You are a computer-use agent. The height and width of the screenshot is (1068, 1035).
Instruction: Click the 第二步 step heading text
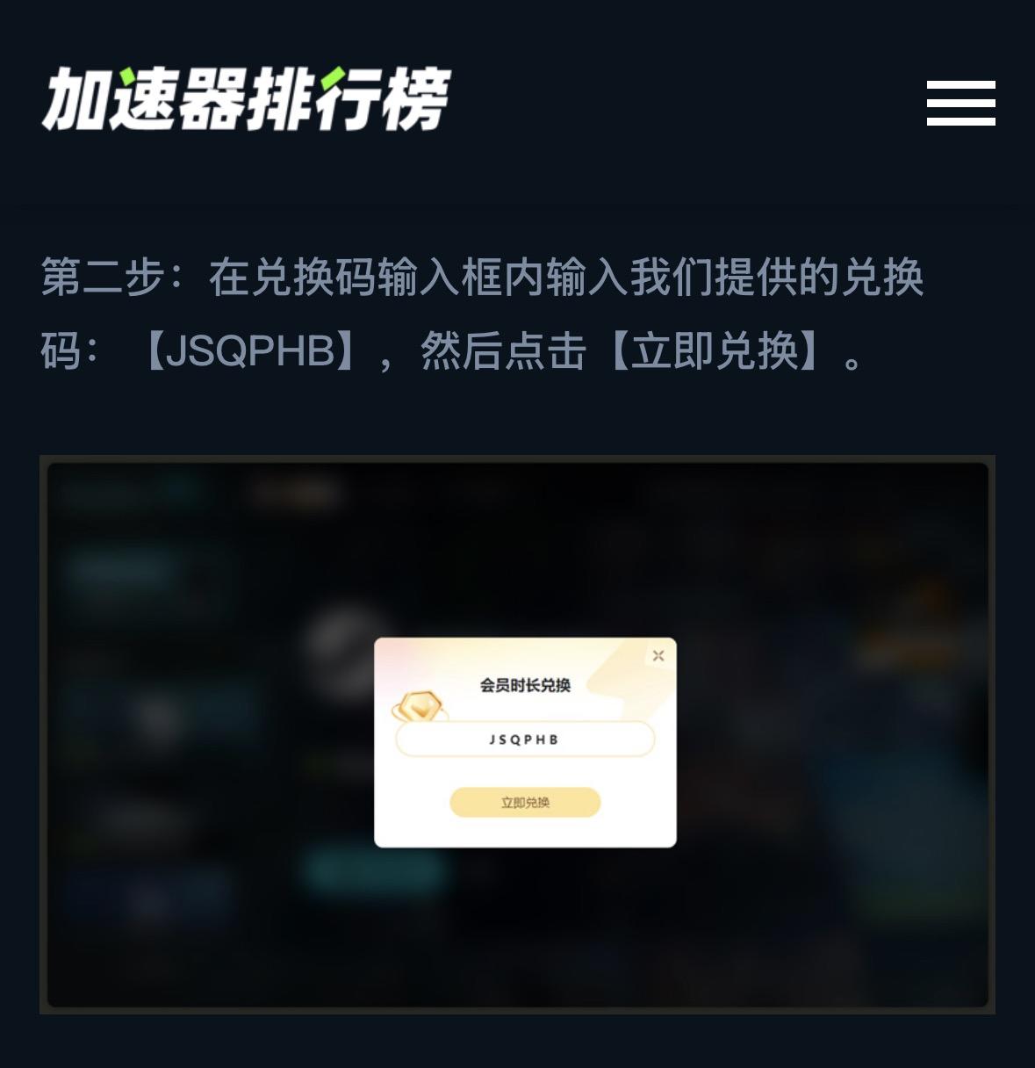click(103, 278)
